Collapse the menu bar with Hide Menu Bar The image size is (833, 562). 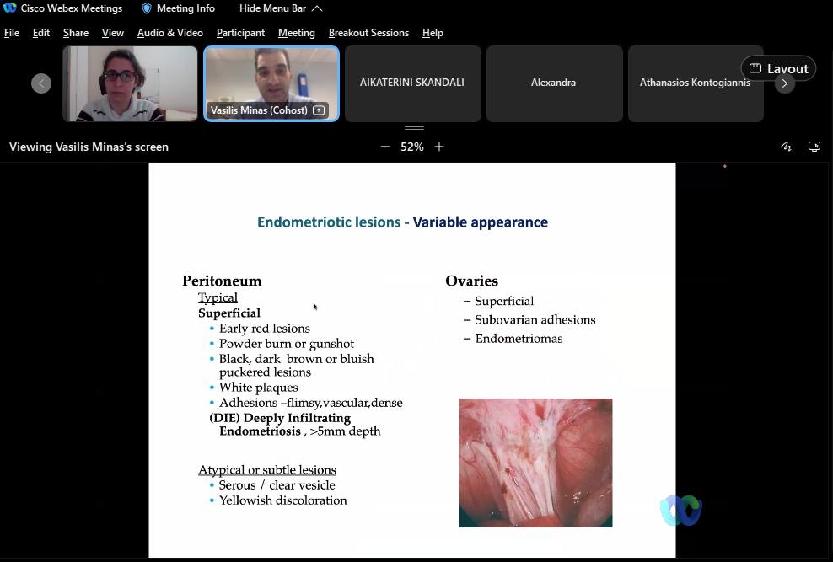coord(281,8)
